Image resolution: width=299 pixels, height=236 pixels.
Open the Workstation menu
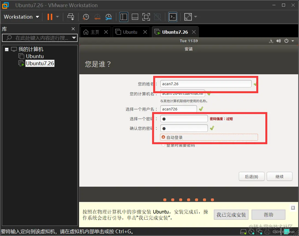(21, 17)
